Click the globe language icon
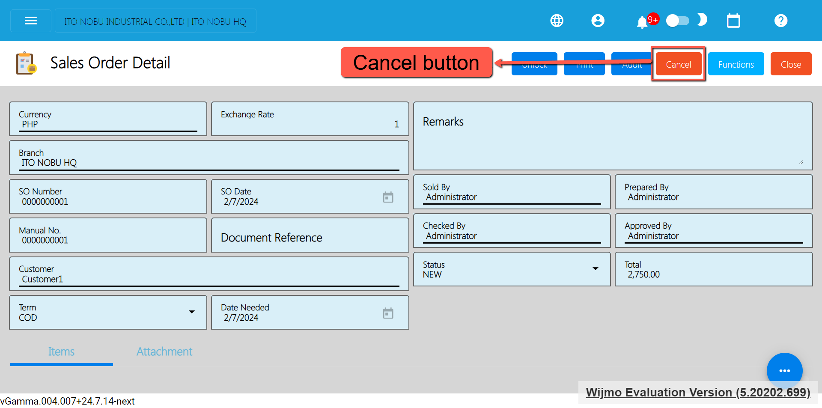The height and width of the screenshot is (408, 822). (557, 21)
